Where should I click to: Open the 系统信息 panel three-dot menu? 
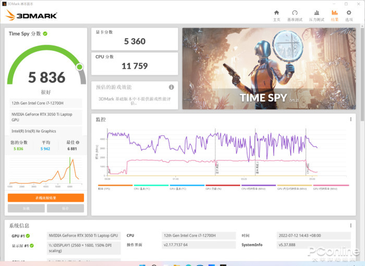coord(351,225)
